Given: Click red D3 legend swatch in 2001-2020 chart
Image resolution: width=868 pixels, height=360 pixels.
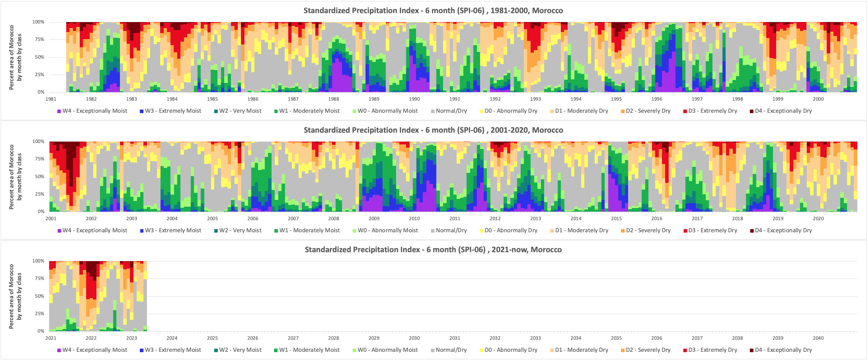Looking at the screenshot, I should pyautogui.click(x=685, y=231).
